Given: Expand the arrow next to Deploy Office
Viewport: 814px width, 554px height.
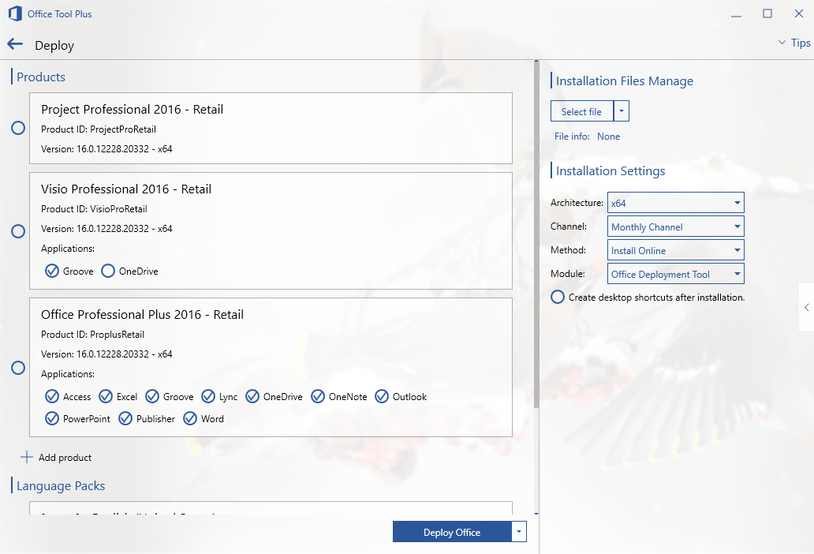Looking at the screenshot, I should pyautogui.click(x=519, y=532).
